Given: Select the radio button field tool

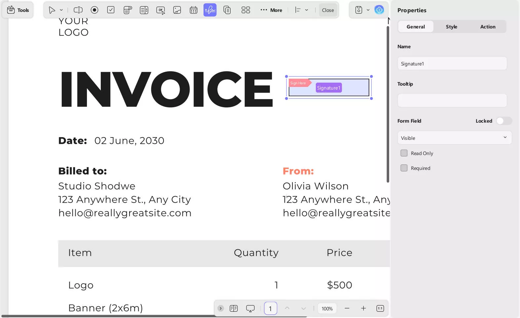Looking at the screenshot, I should tap(94, 10).
